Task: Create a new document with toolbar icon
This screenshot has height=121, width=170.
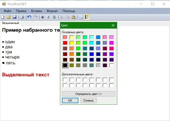Action: (x=3, y=17)
